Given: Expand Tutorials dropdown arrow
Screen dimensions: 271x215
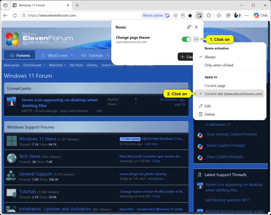Looking at the screenshot, I should (x=108, y=56).
